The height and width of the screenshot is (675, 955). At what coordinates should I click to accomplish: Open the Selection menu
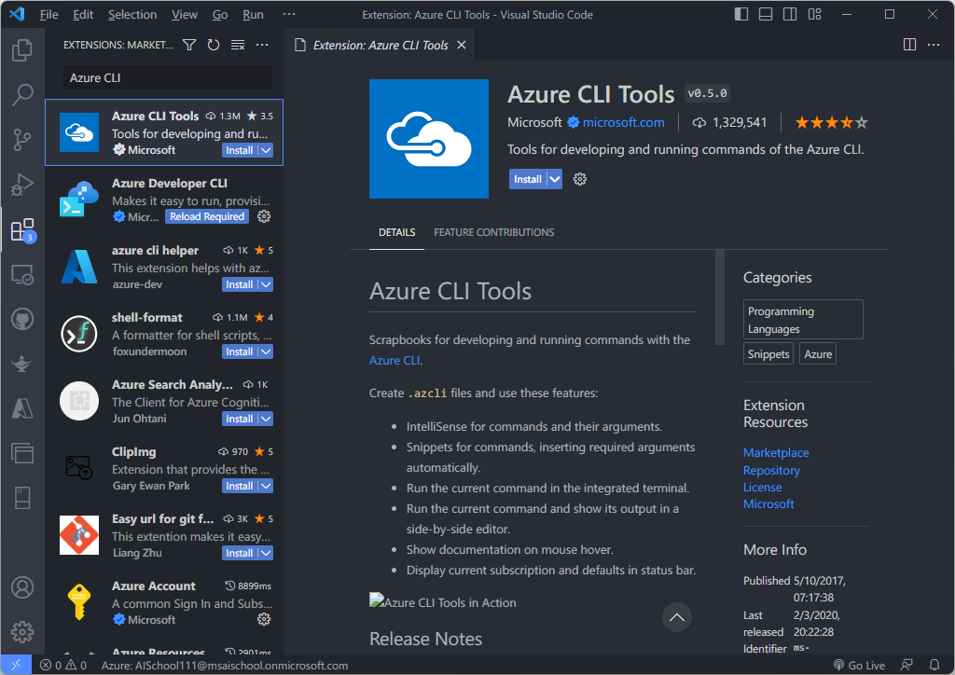tap(132, 15)
